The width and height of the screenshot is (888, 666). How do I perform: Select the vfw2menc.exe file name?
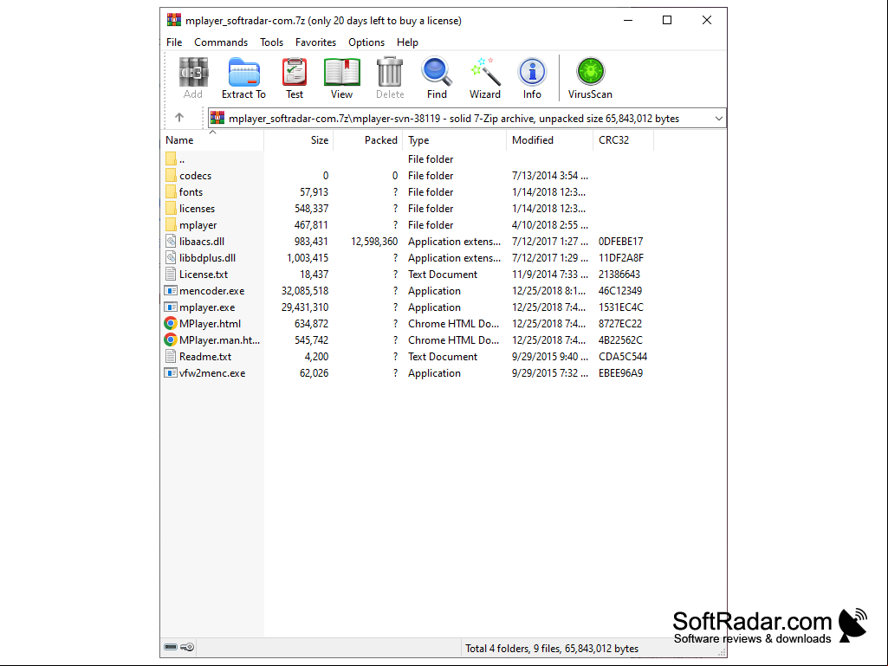pos(211,372)
